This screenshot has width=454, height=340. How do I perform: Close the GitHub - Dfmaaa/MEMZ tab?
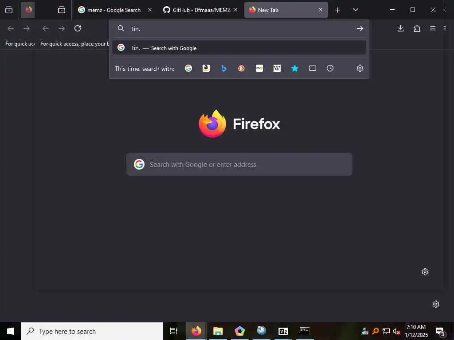(235, 10)
